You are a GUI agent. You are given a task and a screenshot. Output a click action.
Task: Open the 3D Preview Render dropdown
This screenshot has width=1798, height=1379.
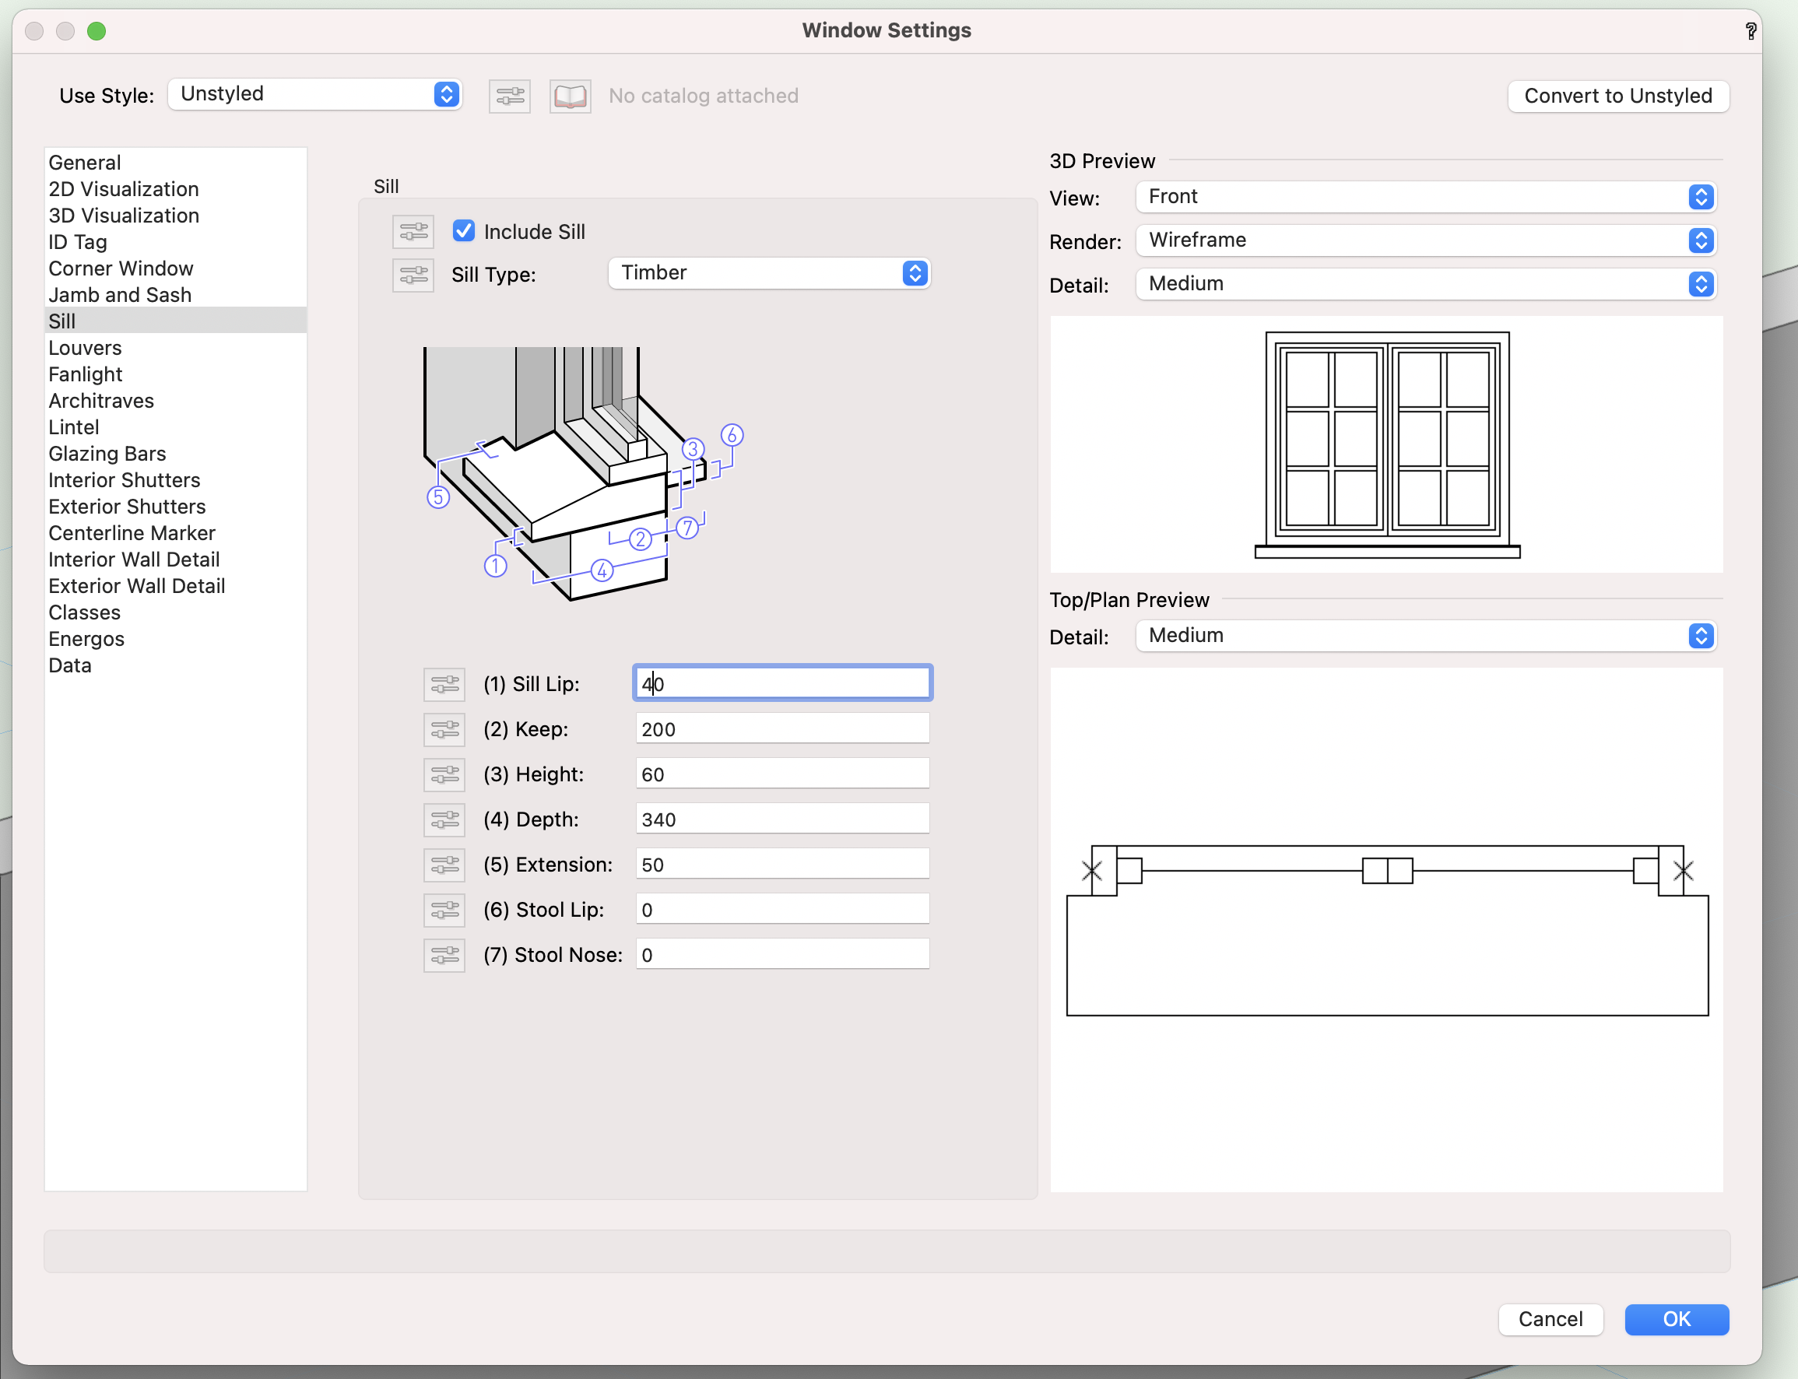[x=1425, y=240]
